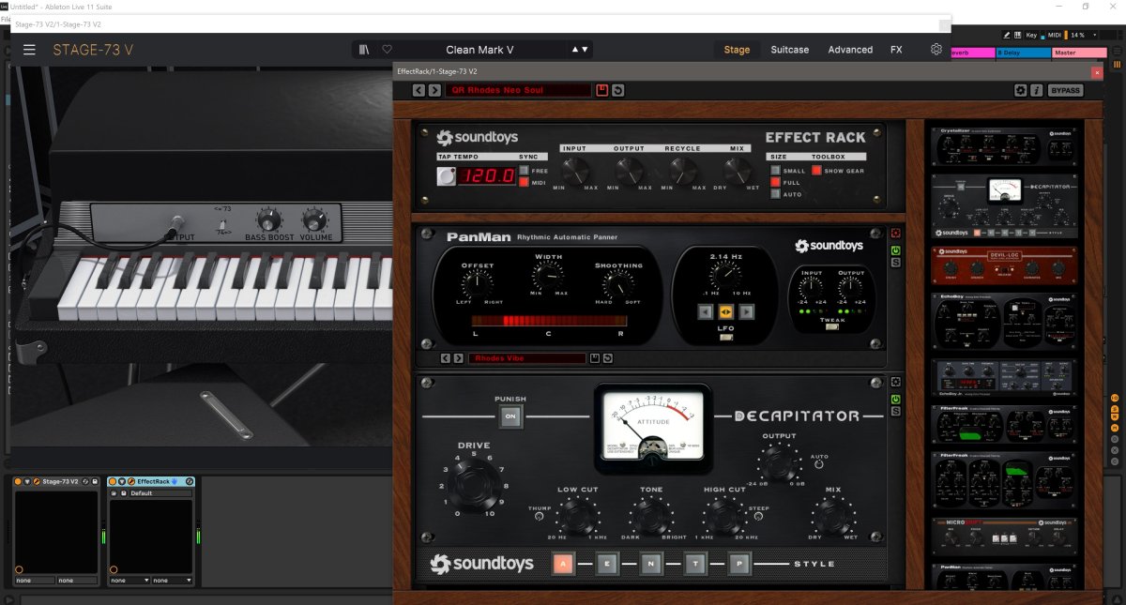
Task: Toggle Show Gear toolbox
Action: 816,171
